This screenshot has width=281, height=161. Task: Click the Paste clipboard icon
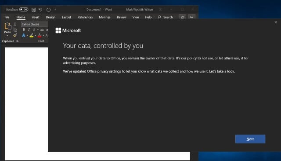point(8,26)
